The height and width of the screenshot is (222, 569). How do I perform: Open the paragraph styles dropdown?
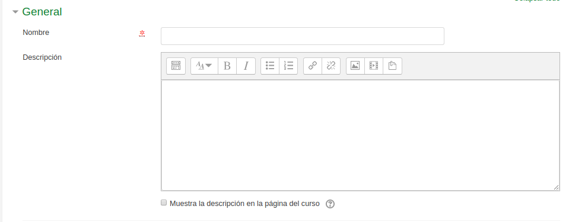coord(204,66)
